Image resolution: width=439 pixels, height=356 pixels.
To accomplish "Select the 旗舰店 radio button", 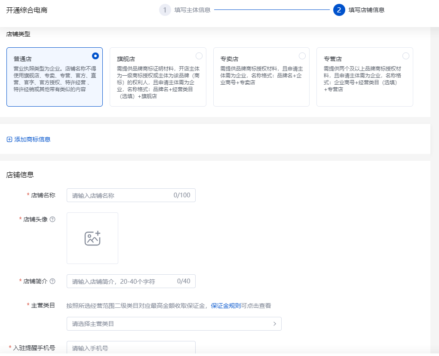I will [199, 55].
